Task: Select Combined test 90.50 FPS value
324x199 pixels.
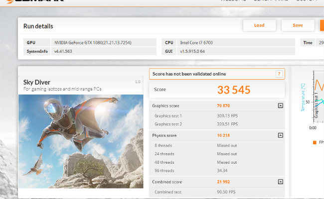Action: (226, 192)
